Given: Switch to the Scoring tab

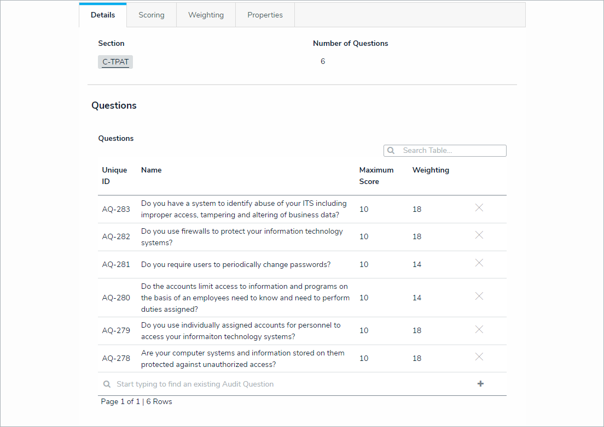Looking at the screenshot, I should (x=152, y=15).
